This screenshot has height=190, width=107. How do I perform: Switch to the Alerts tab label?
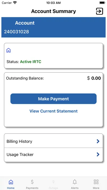[75, 188]
